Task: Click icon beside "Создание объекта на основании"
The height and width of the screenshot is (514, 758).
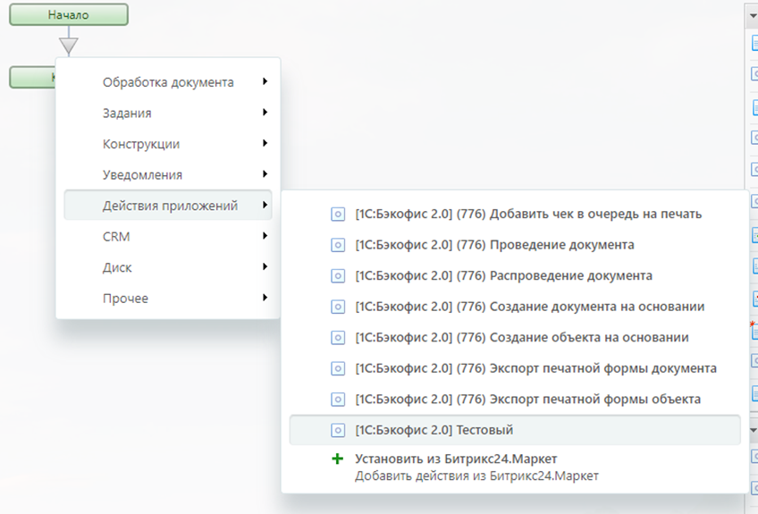Action: [x=338, y=338]
